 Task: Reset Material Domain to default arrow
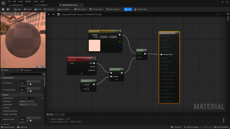coord(42,98)
